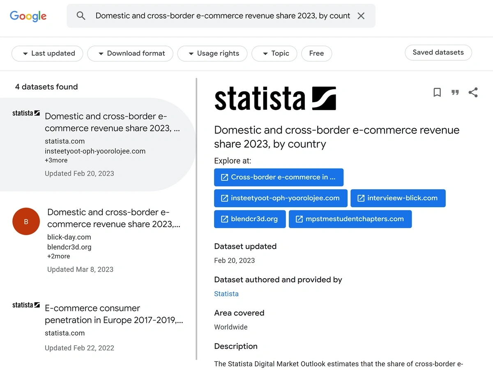
Task: Click the vertical divider scrollbar of the results list
Action: click(x=197, y=219)
